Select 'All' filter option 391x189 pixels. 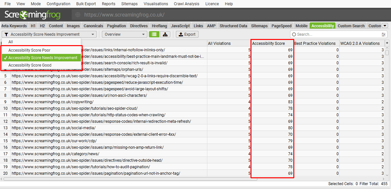41,42
